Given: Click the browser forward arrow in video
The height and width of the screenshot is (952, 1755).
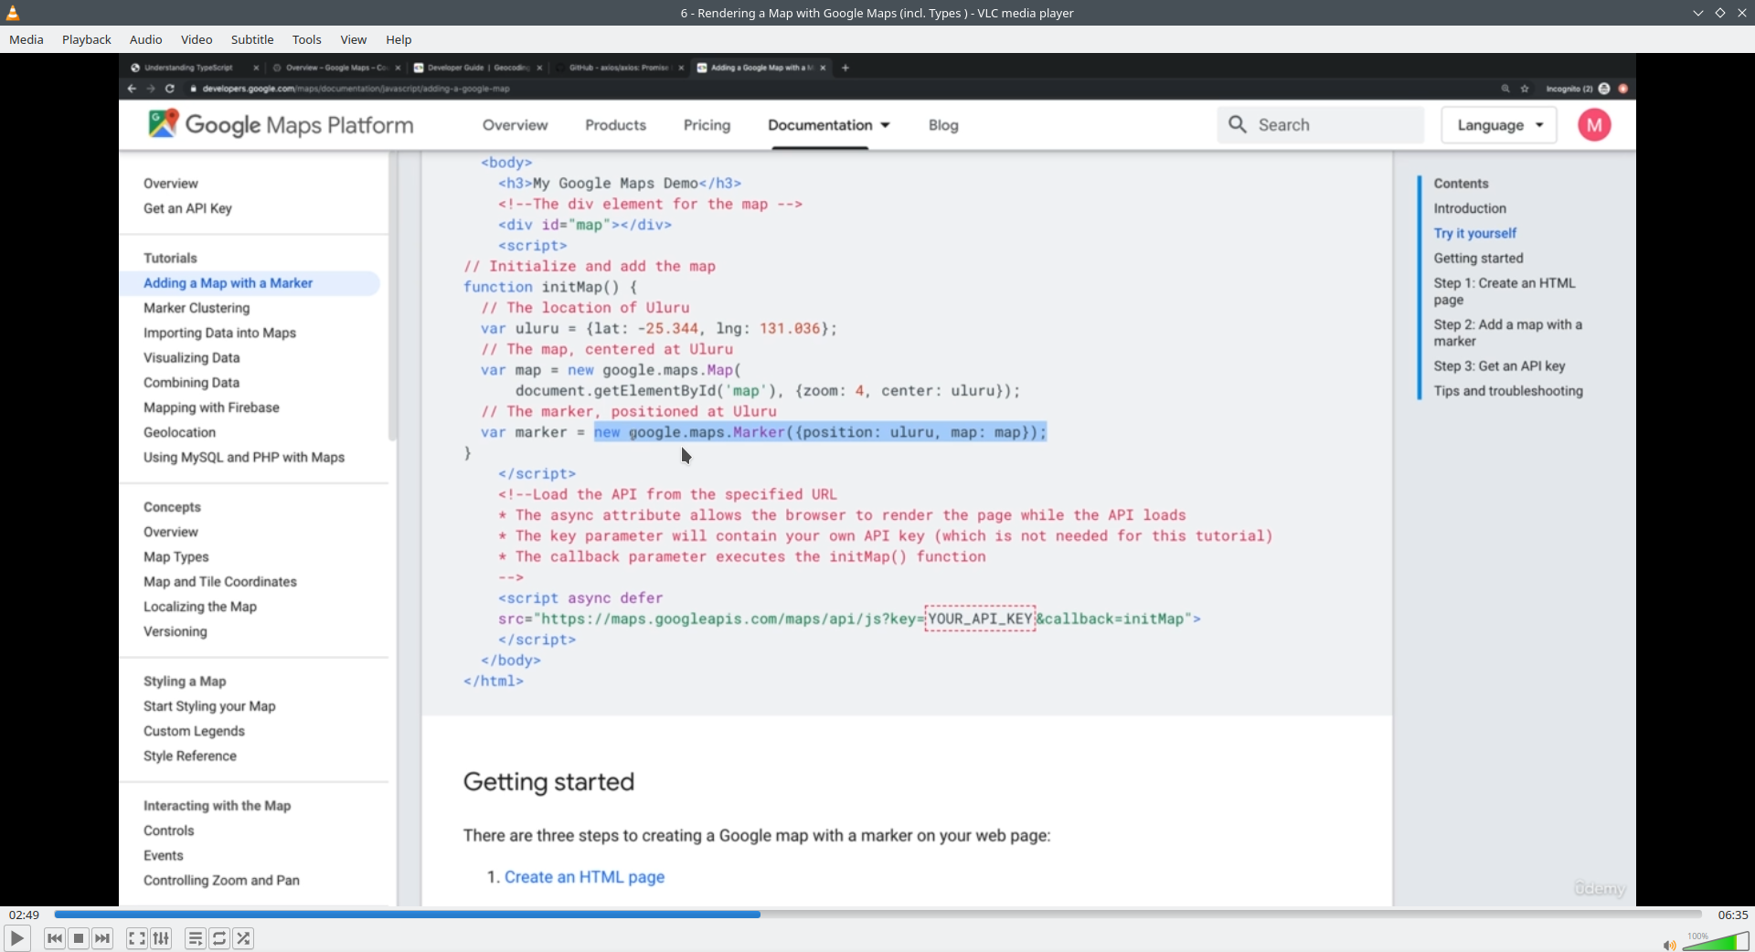Looking at the screenshot, I should [151, 89].
